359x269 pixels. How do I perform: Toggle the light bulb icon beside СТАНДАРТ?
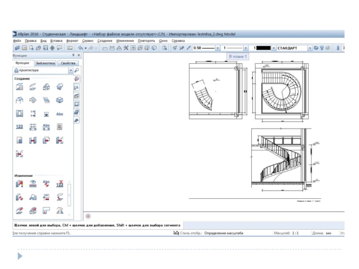click(322, 48)
